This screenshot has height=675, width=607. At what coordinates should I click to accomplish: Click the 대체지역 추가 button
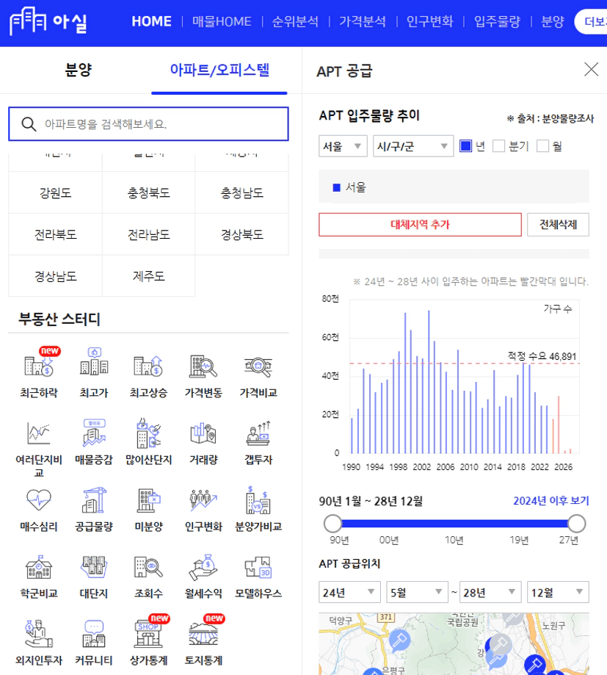coord(420,224)
